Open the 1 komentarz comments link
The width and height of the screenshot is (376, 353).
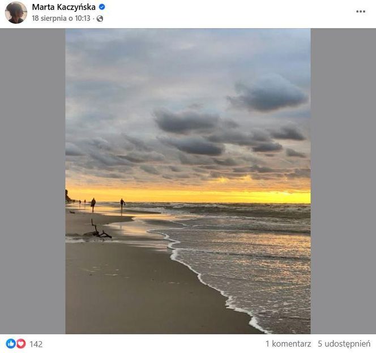pyautogui.click(x=288, y=343)
